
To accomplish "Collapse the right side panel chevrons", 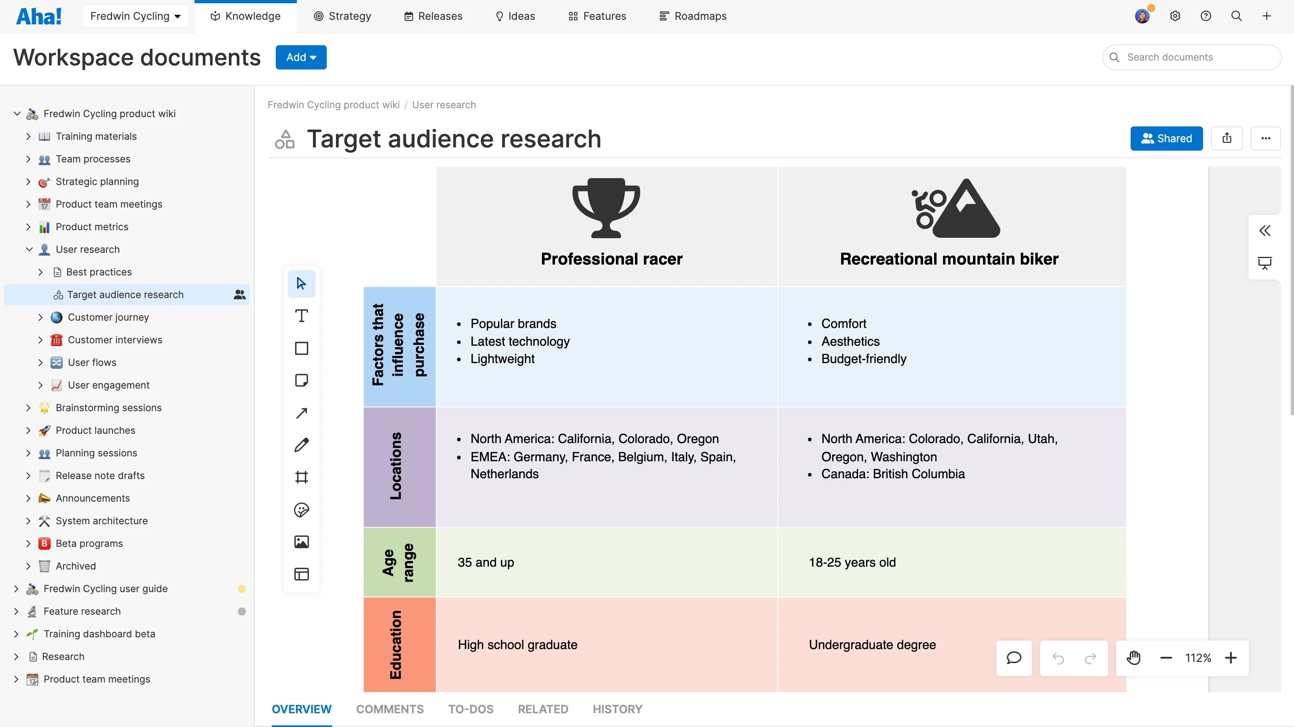I will (x=1264, y=231).
